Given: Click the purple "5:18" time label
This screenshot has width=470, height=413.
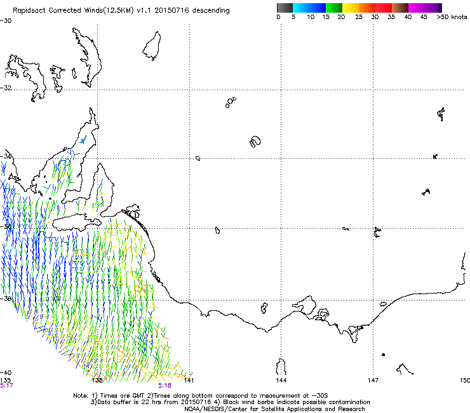Looking at the screenshot, I should pos(165,386).
